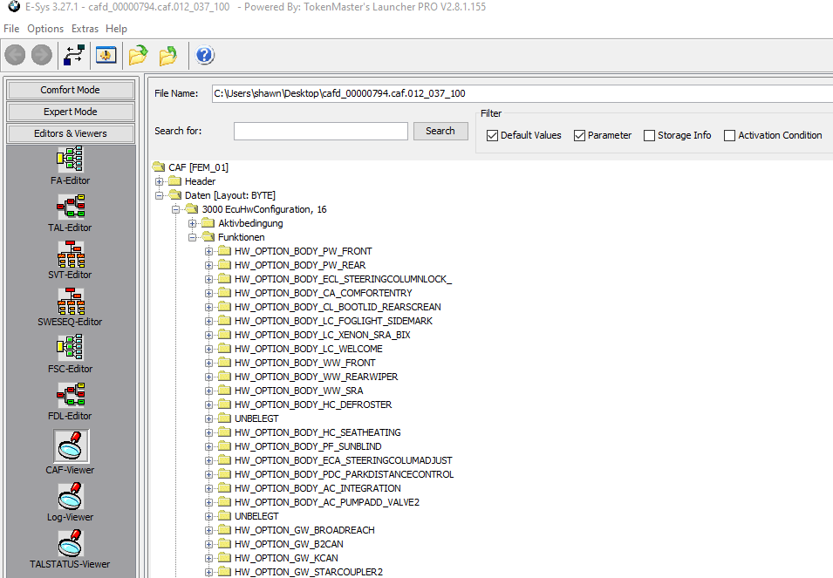Select HW_OPTION_BODY_ECL_STEERINGCOLUMNLOCK_ row

[343, 279]
